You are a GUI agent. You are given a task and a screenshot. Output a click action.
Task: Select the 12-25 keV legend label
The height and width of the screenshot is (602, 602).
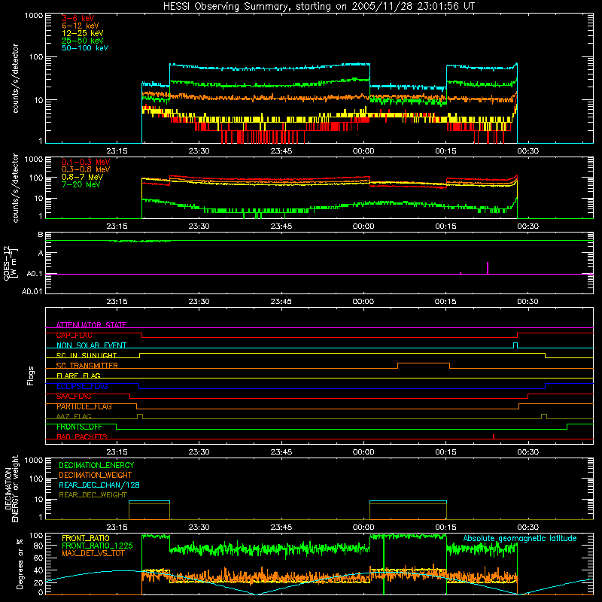tap(83, 33)
